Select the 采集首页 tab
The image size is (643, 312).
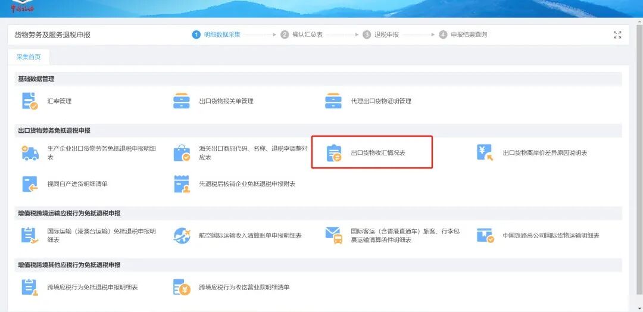(29, 57)
